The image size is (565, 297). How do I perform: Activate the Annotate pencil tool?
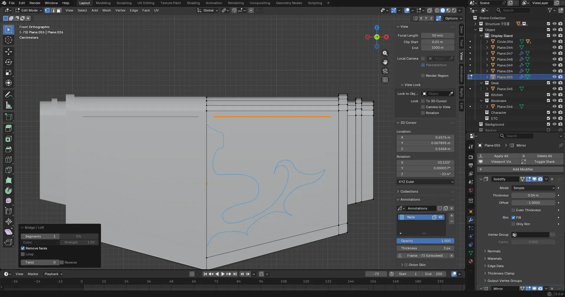pyautogui.click(x=8, y=95)
